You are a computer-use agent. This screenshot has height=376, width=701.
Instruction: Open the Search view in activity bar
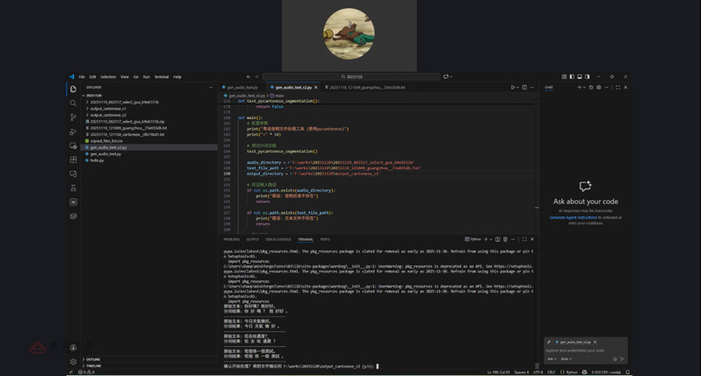(74, 103)
